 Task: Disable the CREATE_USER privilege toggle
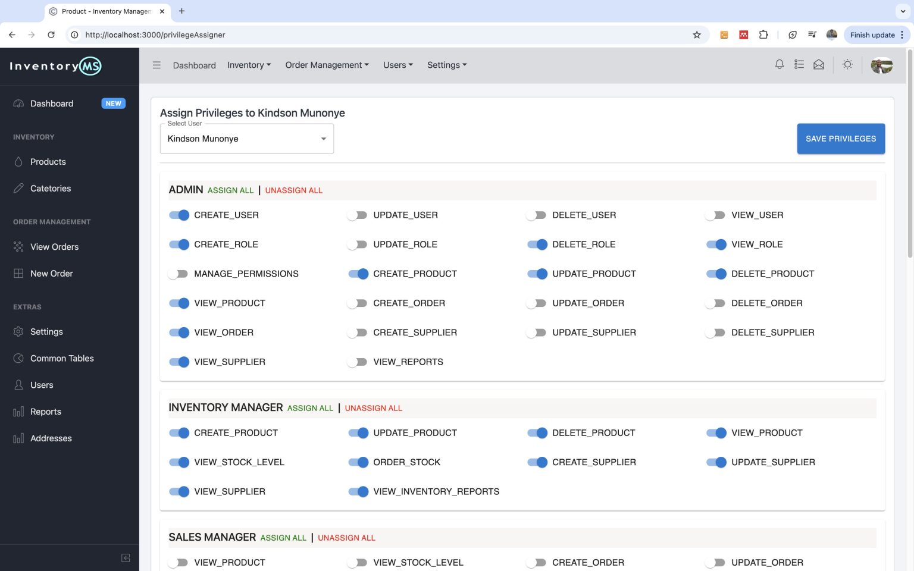(x=179, y=215)
